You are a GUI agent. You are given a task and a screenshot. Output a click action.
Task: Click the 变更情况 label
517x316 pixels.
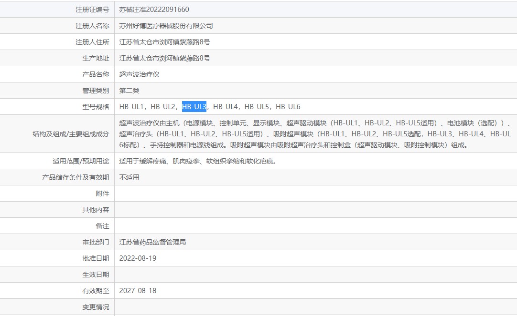[96, 307]
